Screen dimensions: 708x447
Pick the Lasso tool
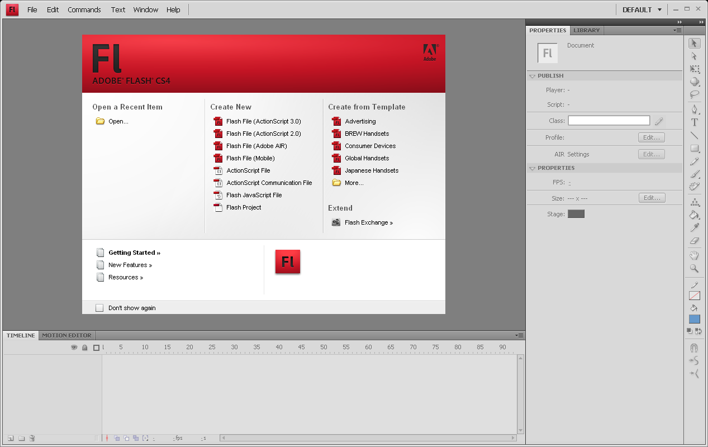tap(695, 94)
